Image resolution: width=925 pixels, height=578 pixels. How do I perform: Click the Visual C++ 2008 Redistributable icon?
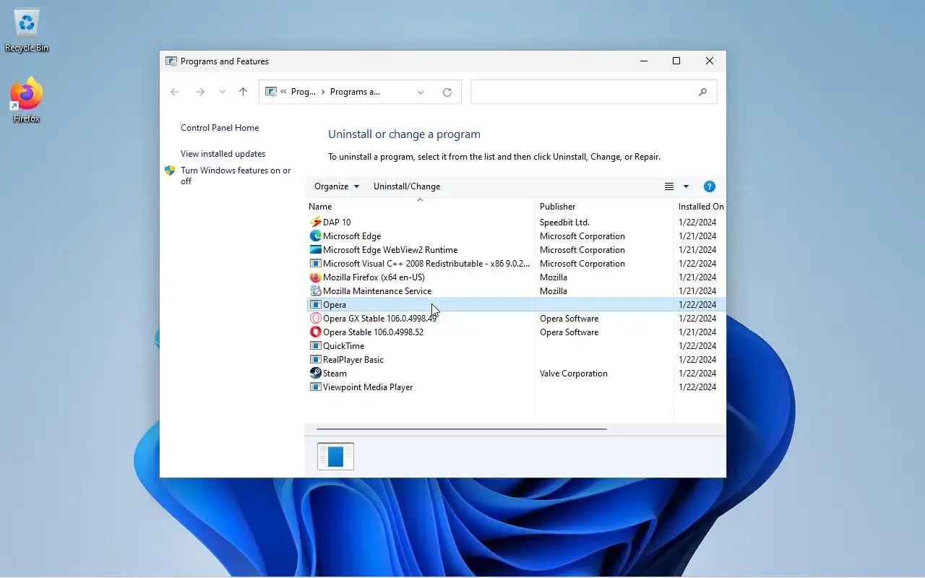tap(315, 264)
